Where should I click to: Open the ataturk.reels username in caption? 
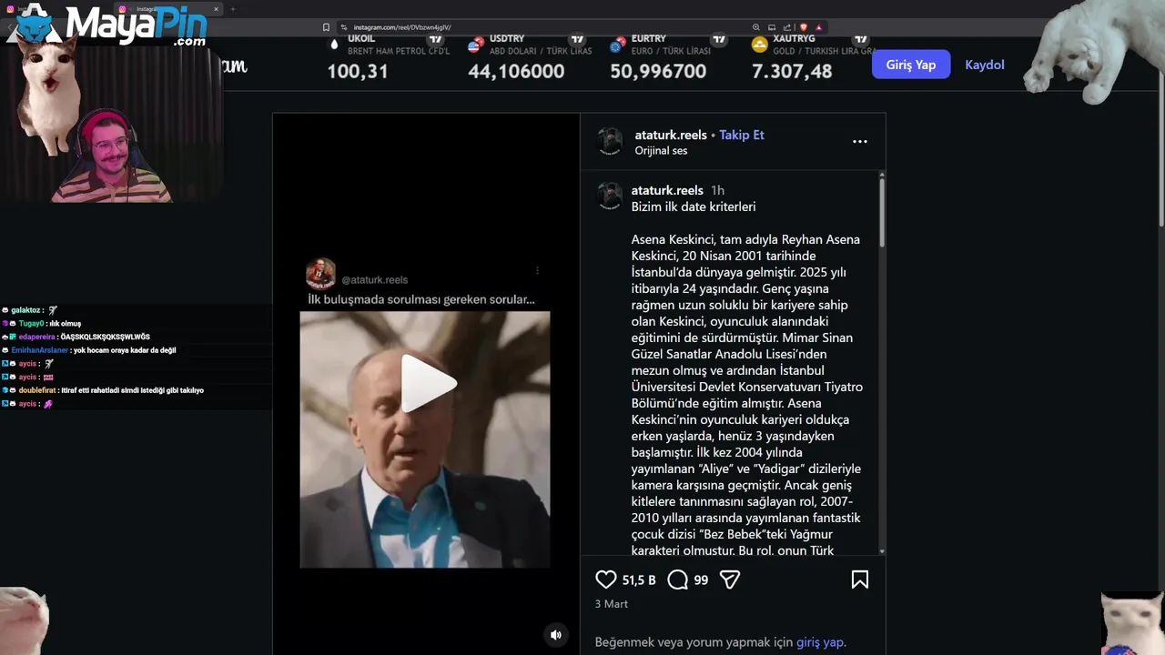click(667, 190)
